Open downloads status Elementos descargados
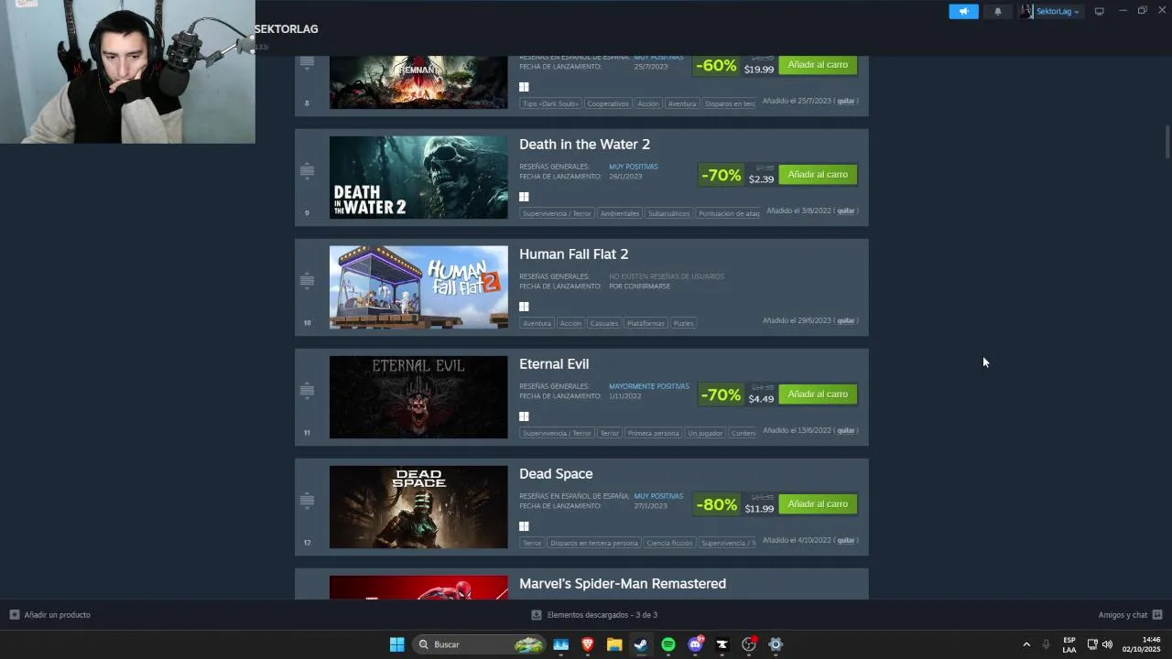1172x659 pixels. tap(594, 615)
